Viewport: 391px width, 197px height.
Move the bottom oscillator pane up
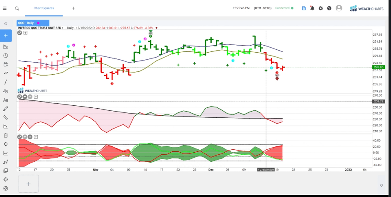30,137
